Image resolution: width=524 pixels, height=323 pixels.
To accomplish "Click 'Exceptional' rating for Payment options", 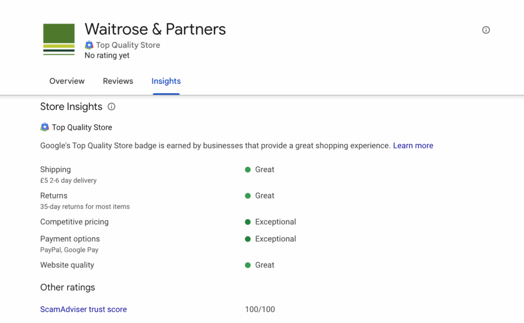I will click(276, 239).
